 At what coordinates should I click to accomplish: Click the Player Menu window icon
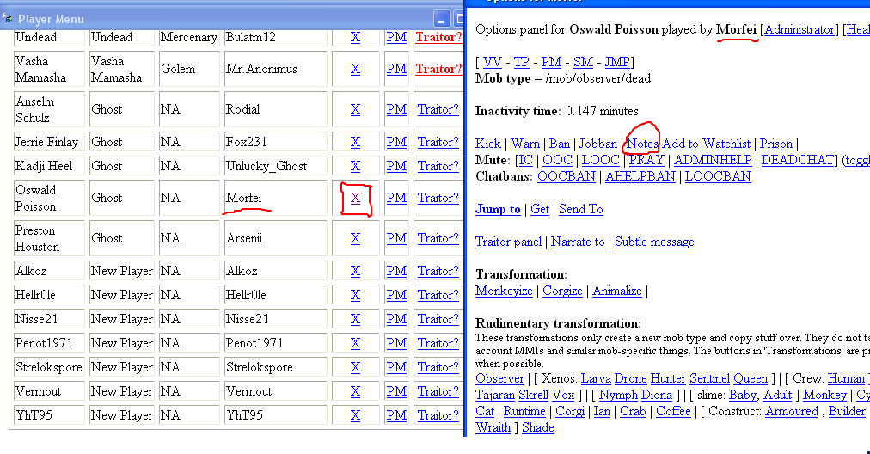coord(8,19)
